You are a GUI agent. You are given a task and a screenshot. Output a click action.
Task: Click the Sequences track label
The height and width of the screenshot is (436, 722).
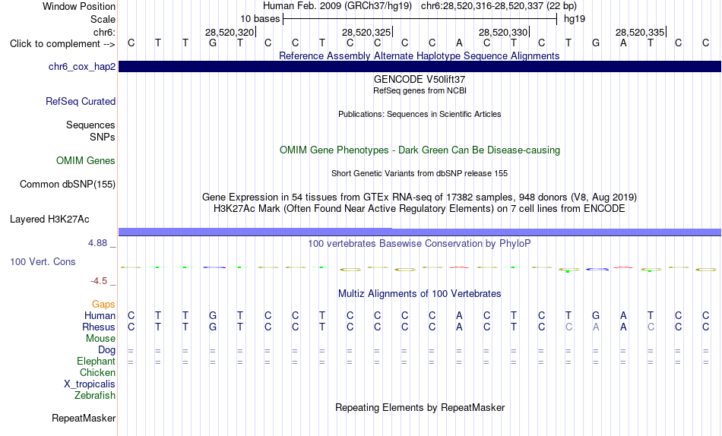pos(90,125)
